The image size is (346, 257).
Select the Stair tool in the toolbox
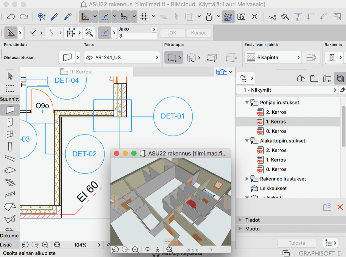10,182
